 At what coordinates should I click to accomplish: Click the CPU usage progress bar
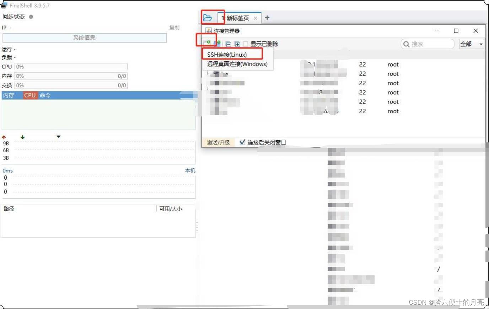(x=71, y=67)
